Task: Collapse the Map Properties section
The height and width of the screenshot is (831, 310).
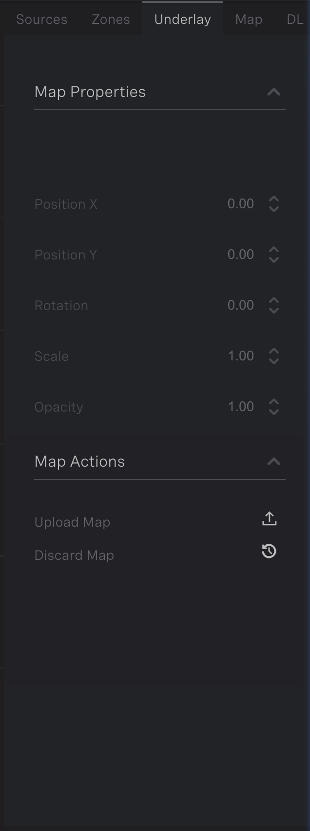Action: pos(274,92)
